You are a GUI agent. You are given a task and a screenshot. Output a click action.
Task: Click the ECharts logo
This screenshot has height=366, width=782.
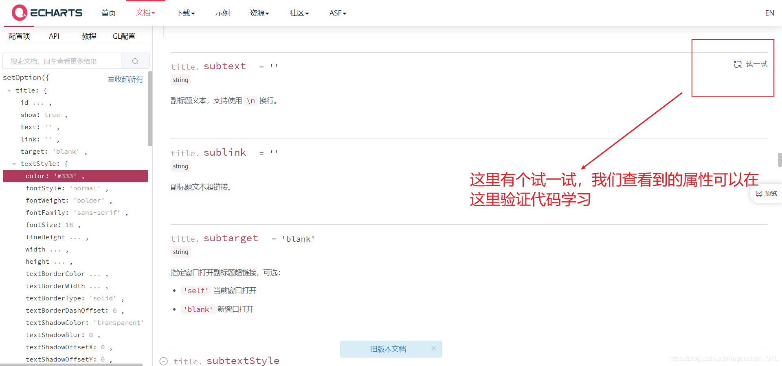tap(47, 13)
